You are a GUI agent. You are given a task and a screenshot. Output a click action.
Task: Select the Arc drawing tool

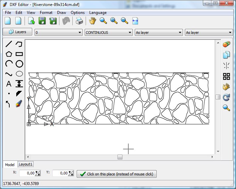[x=9, y=64]
